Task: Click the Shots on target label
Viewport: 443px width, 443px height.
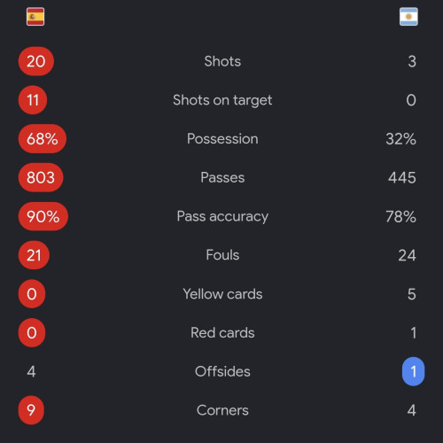Action: pos(222,100)
